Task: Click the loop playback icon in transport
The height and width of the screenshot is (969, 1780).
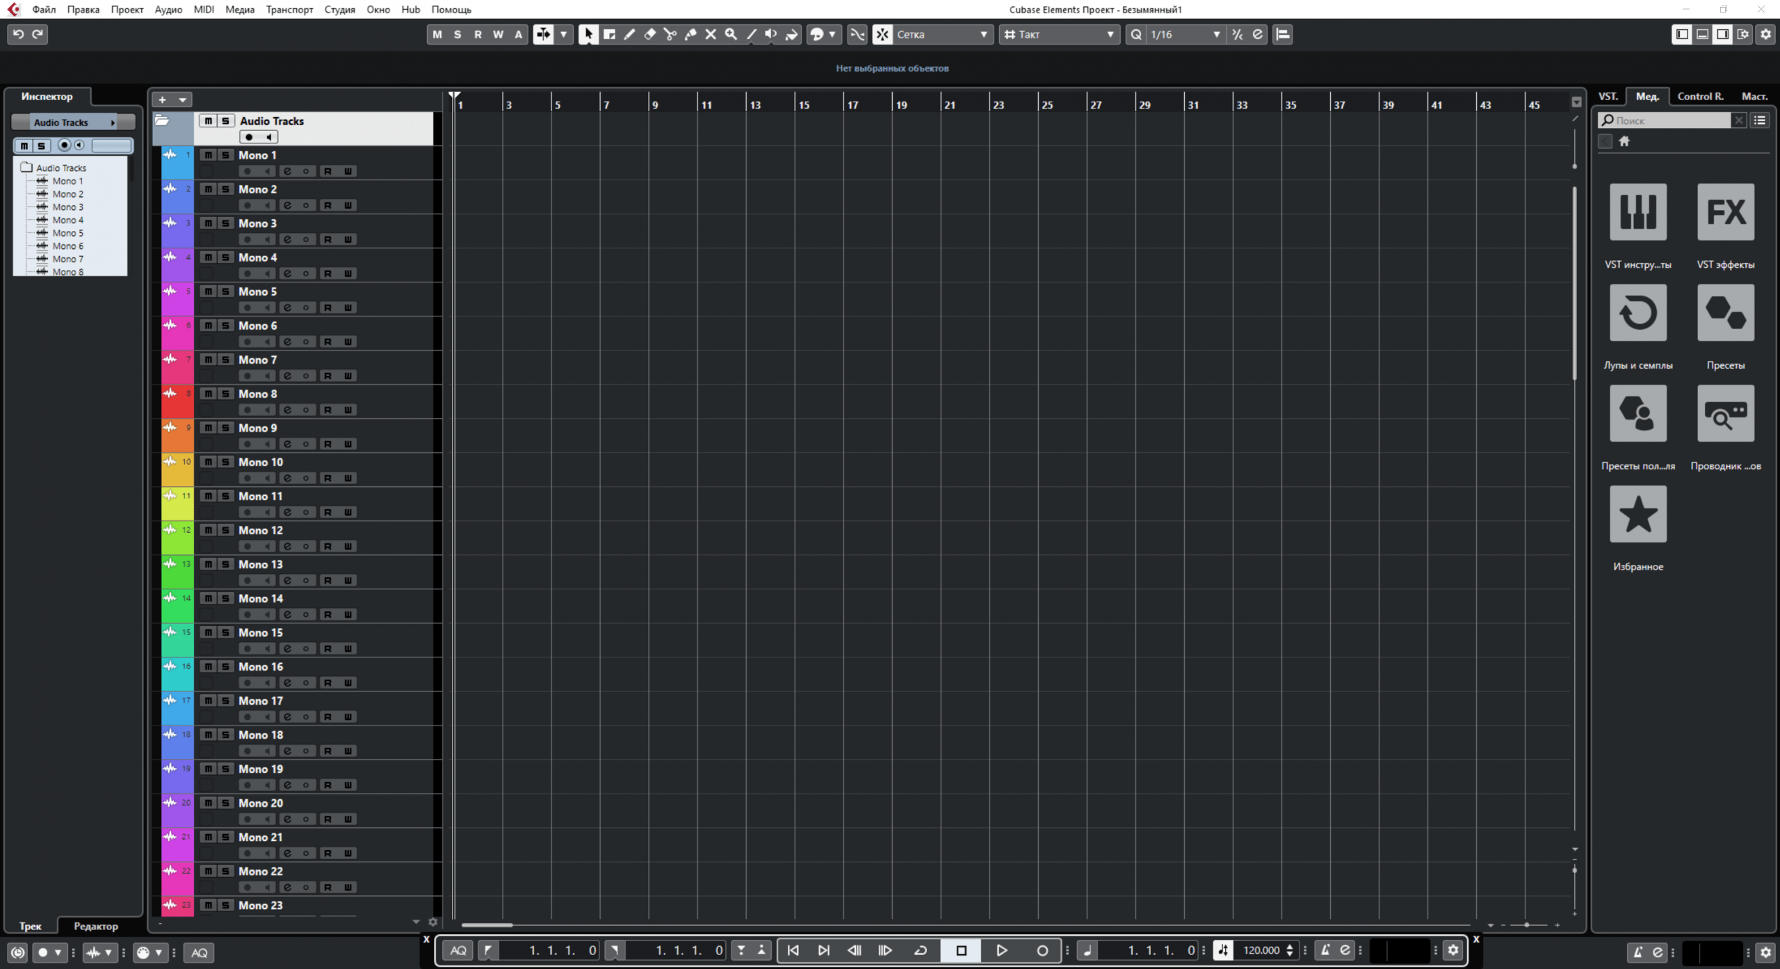Action: (919, 950)
